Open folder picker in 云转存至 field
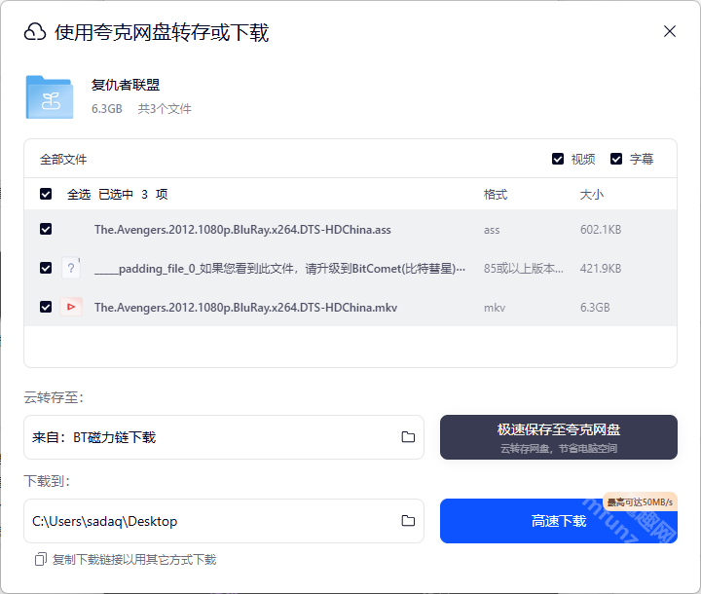 click(408, 437)
